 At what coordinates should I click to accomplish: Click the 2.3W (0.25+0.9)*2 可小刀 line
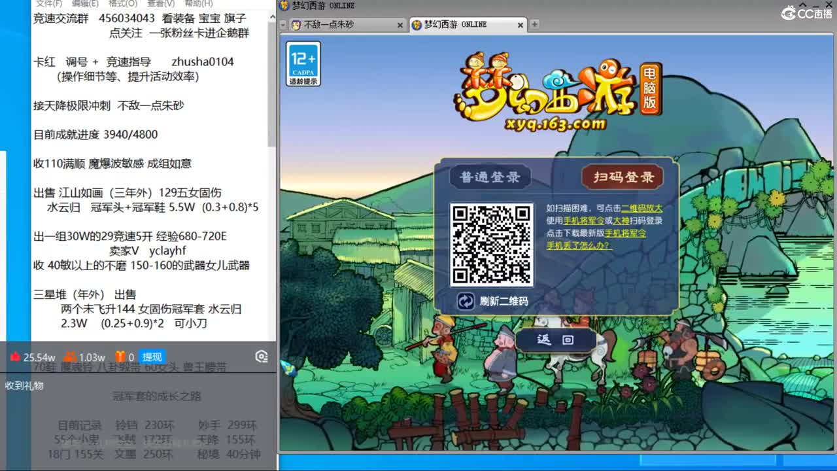[134, 323]
